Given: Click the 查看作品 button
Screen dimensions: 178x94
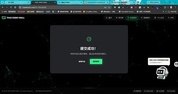Looking at the screenshot, I should coord(82,61).
